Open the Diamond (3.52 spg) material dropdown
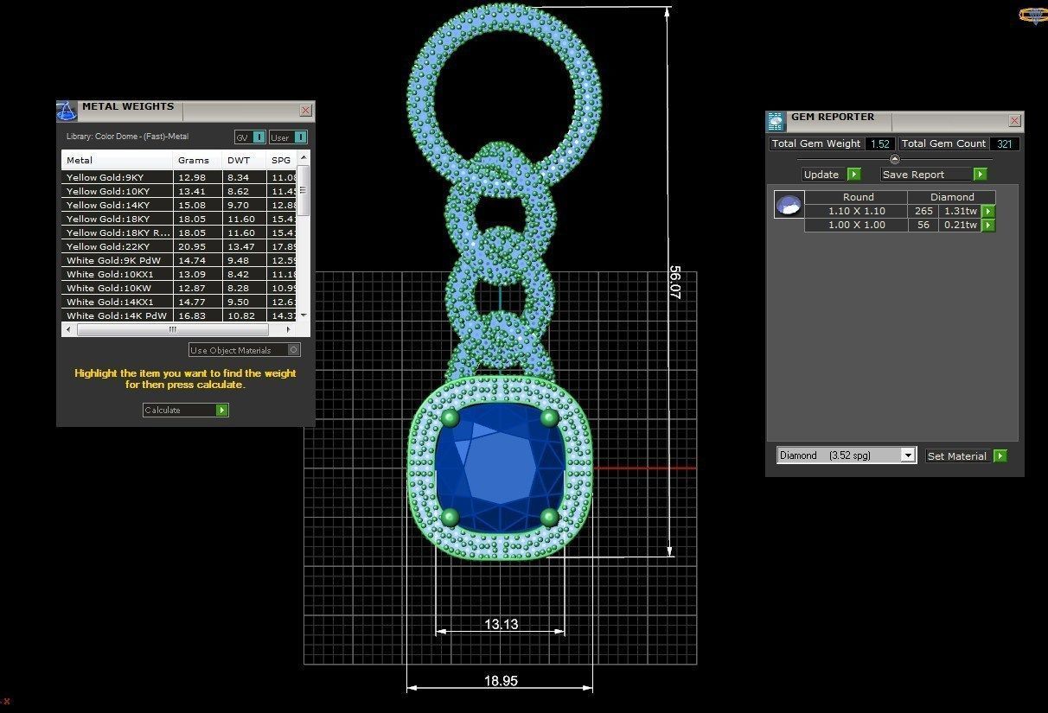The height and width of the screenshot is (713, 1048). tap(846, 455)
